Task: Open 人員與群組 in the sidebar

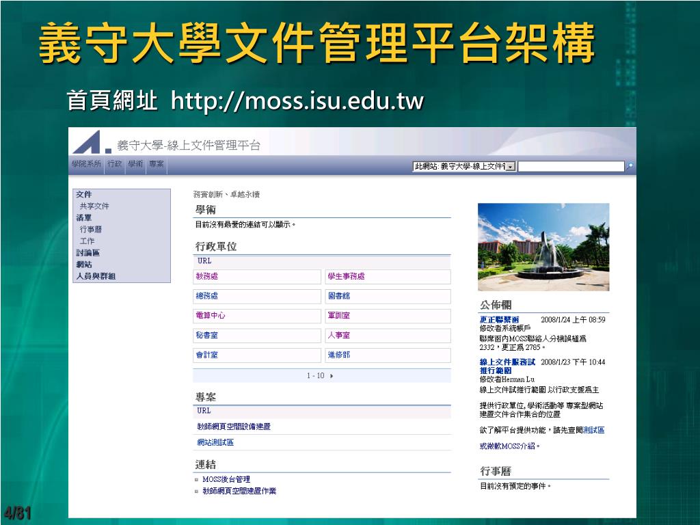Action: pyautogui.click(x=96, y=276)
